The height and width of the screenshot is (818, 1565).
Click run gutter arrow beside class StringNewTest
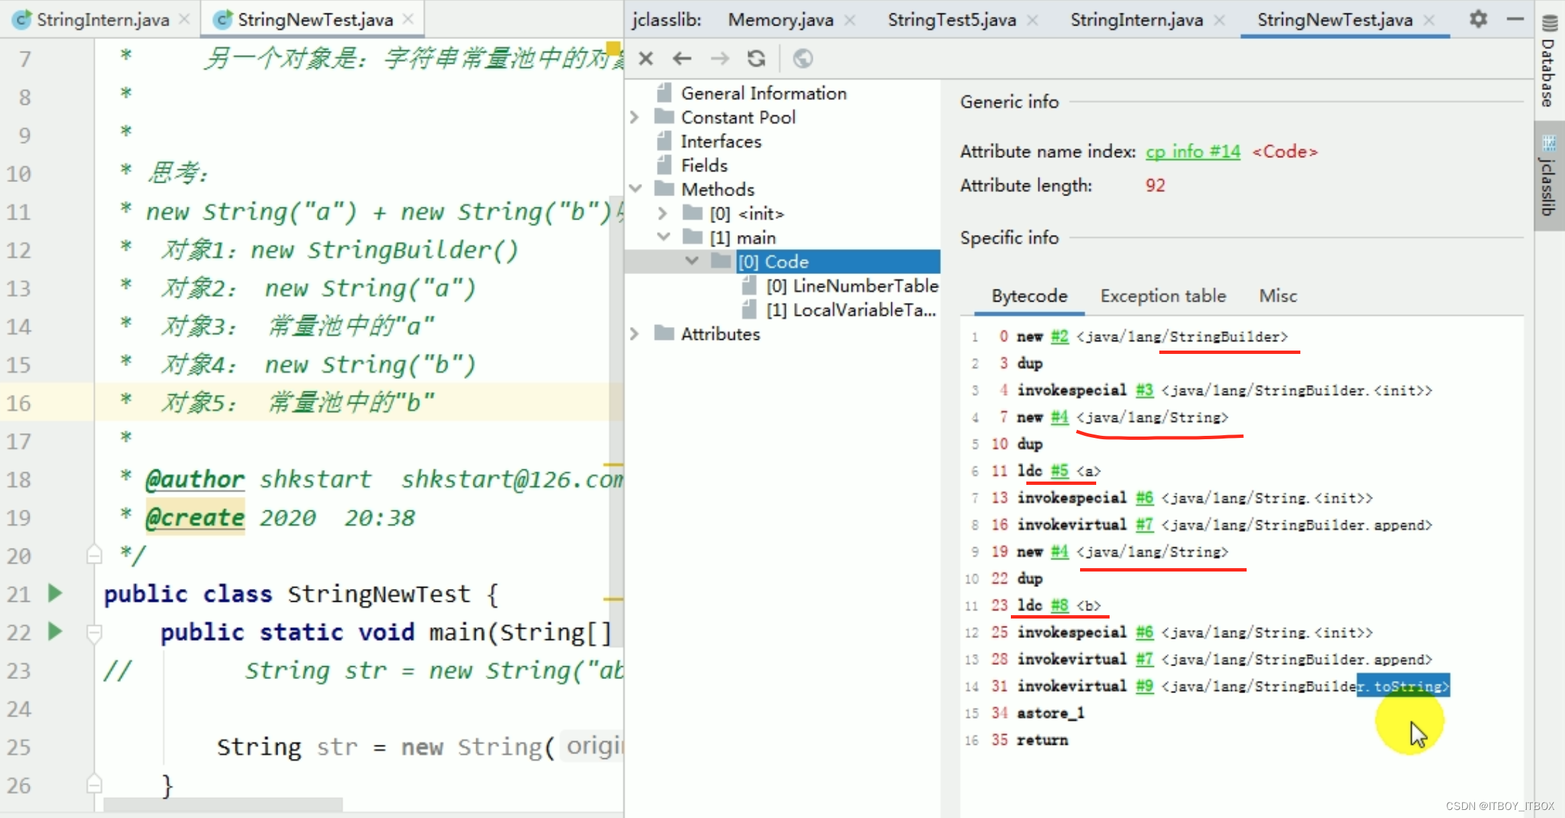55,593
